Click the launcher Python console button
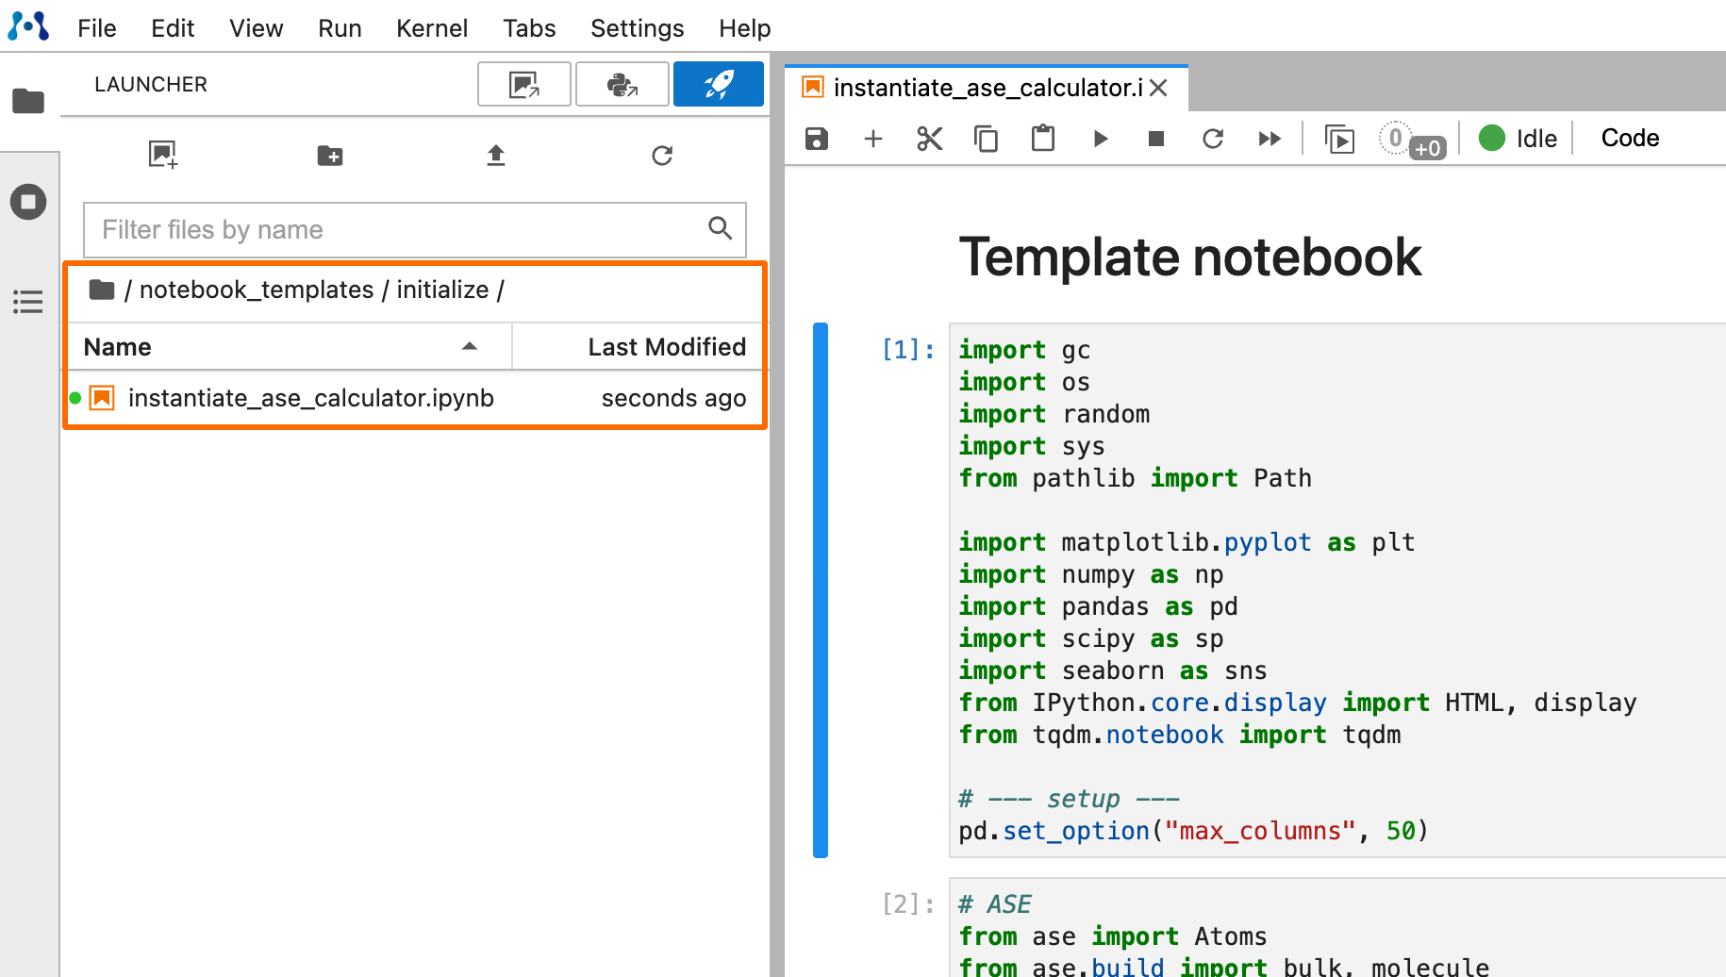 click(622, 85)
